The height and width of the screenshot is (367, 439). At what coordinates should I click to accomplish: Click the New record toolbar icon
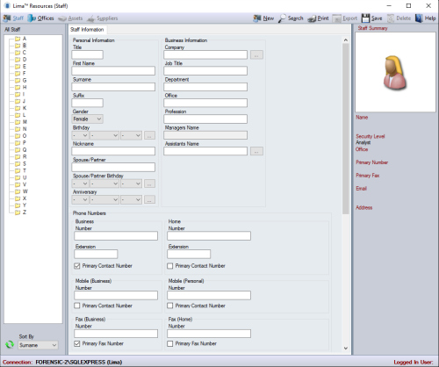point(257,18)
